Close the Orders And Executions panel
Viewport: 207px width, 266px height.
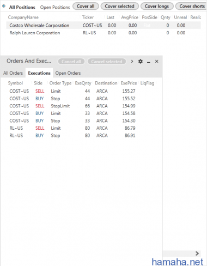(157, 62)
